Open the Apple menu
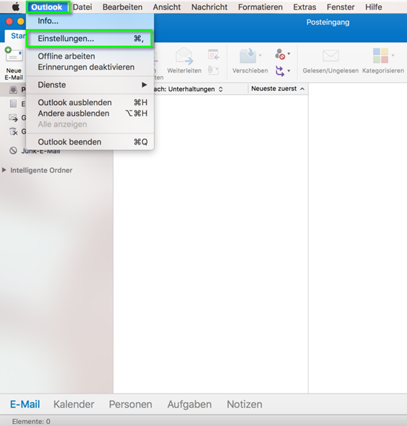The width and height of the screenshot is (407, 426). coord(15,7)
